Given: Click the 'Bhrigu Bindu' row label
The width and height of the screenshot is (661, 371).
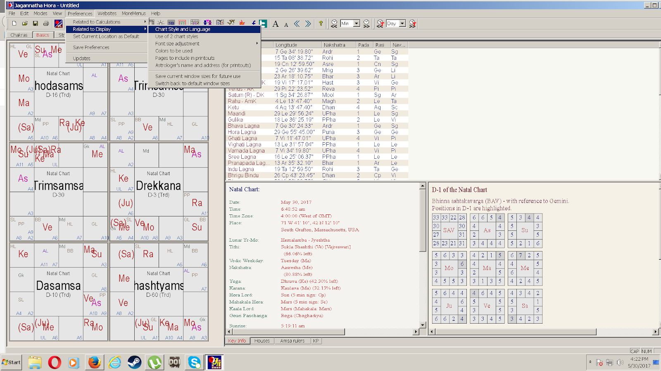Looking at the screenshot, I should pyautogui.click(x=243, y=175).
